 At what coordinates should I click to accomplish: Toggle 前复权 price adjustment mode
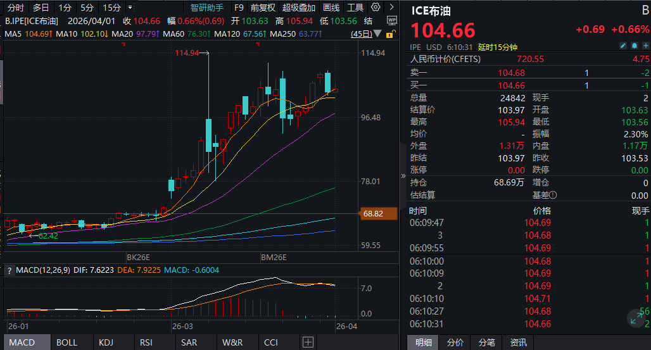point(263,8)
